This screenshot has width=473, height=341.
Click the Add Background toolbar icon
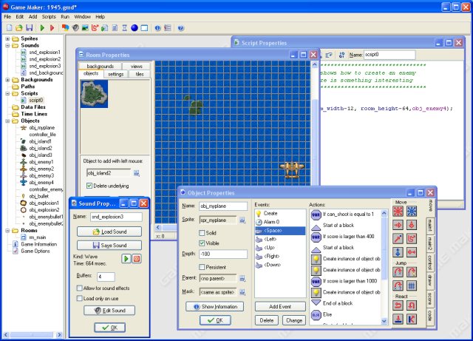[85, 28]
